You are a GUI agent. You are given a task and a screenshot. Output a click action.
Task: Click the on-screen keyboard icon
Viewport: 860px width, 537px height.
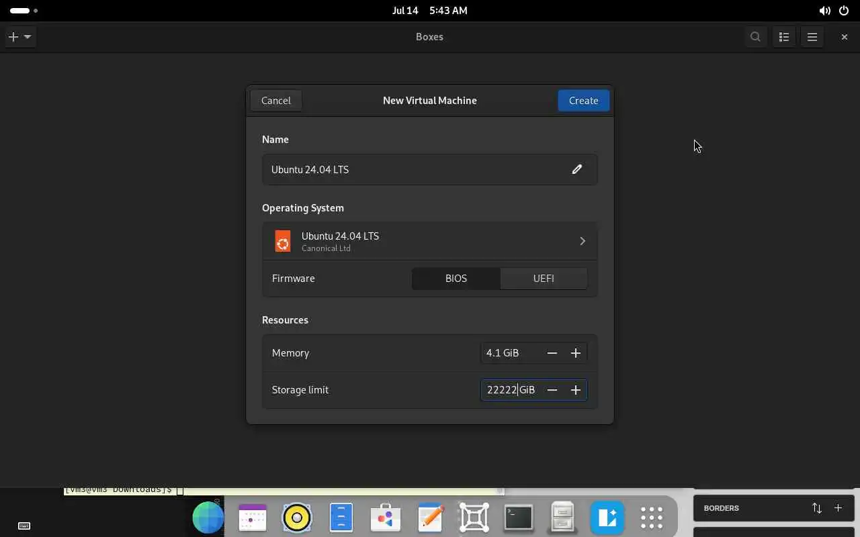(x=24, y=526)
